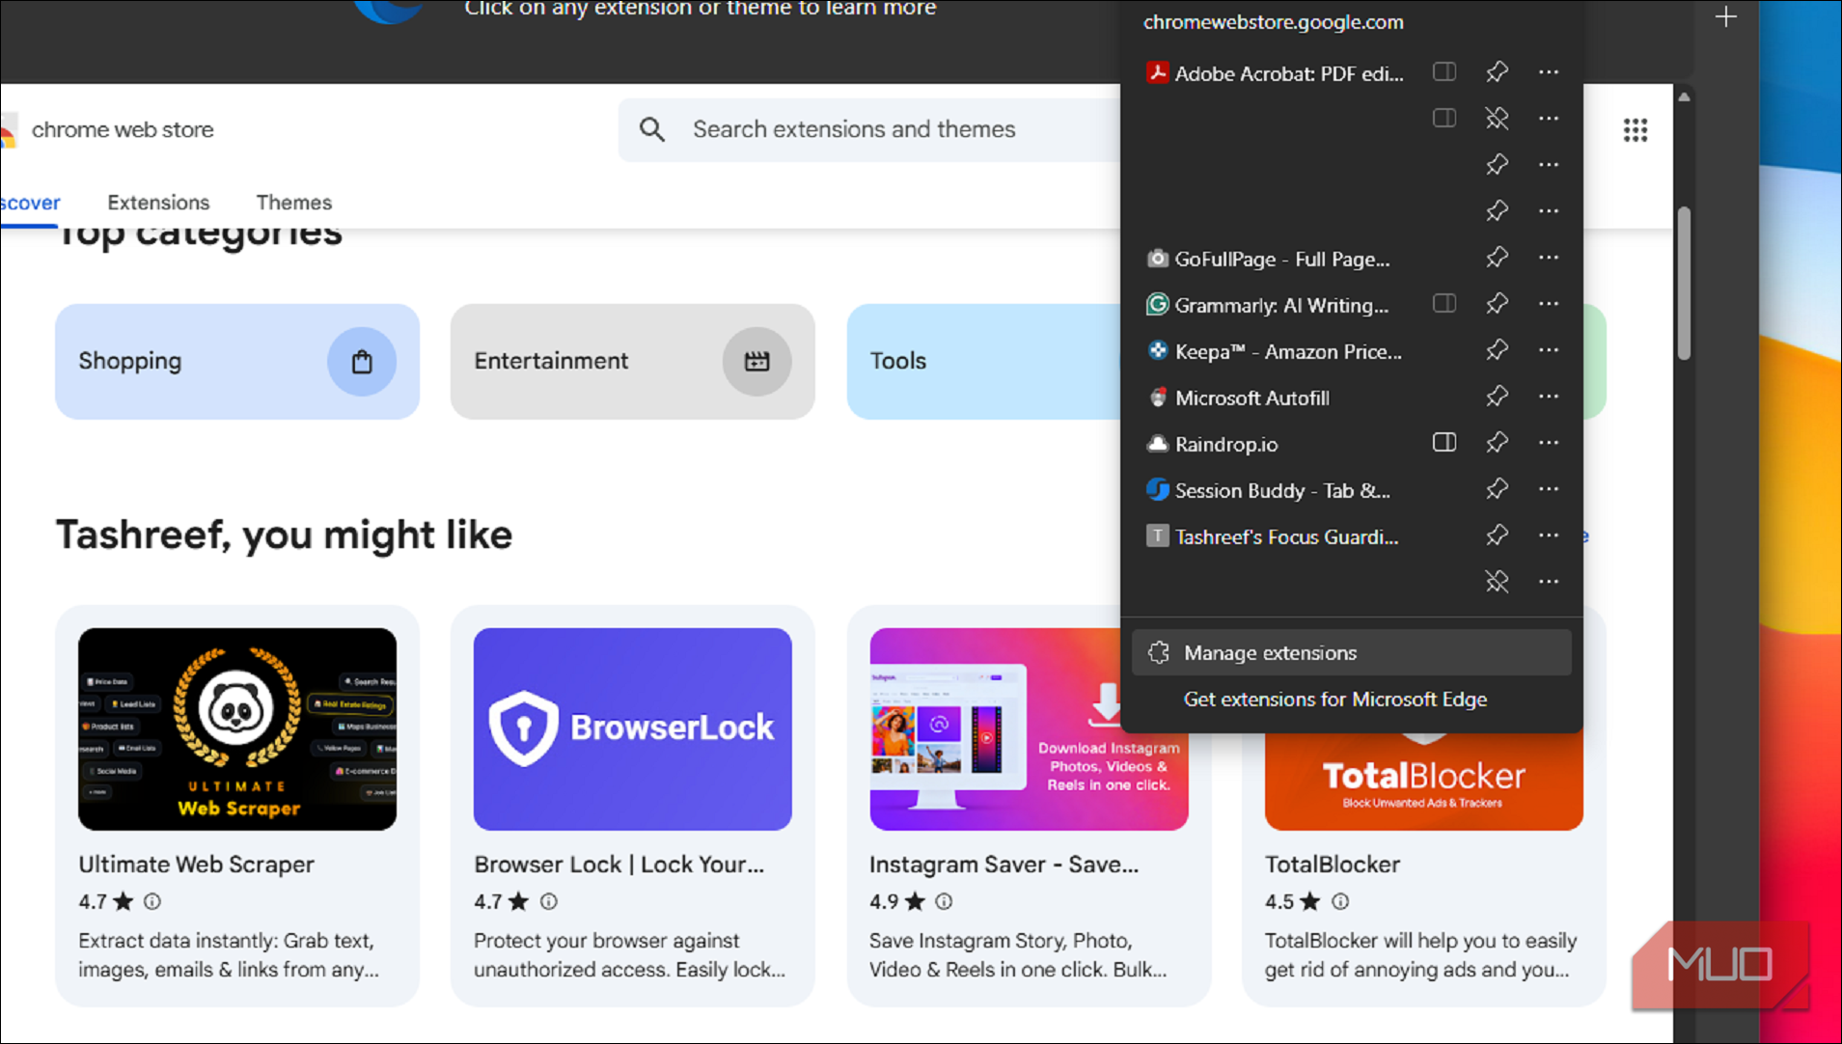Select the Themes tab
Screen dimensions: 1842x1044
point(293,203)
